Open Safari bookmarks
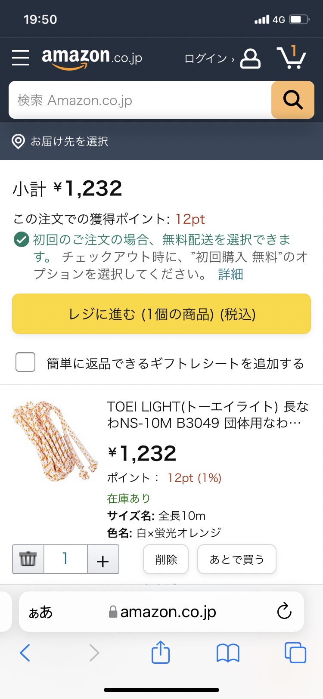323x699 pixels. point(228,653)
